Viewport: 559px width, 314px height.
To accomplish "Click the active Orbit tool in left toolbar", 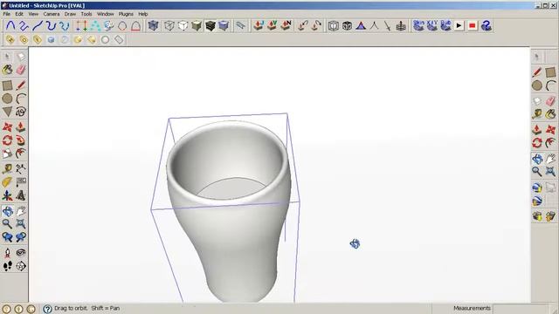I will click(7, 211).
